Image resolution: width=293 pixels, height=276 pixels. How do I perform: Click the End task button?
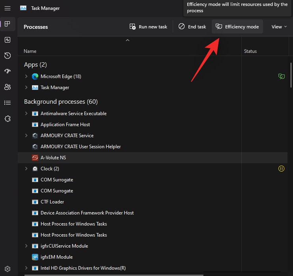192,27
